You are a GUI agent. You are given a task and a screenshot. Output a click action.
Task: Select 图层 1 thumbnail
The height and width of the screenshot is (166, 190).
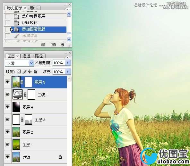pyautogui.click(x=16, y=145)
